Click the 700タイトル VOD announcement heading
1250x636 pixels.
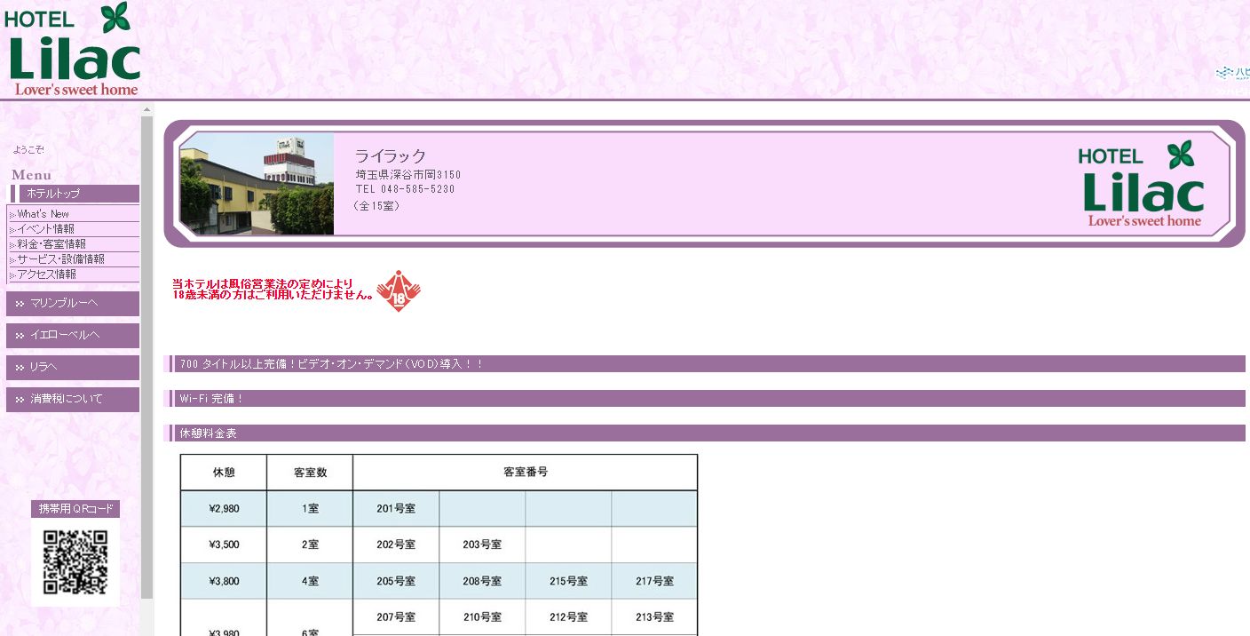(707, 364)
